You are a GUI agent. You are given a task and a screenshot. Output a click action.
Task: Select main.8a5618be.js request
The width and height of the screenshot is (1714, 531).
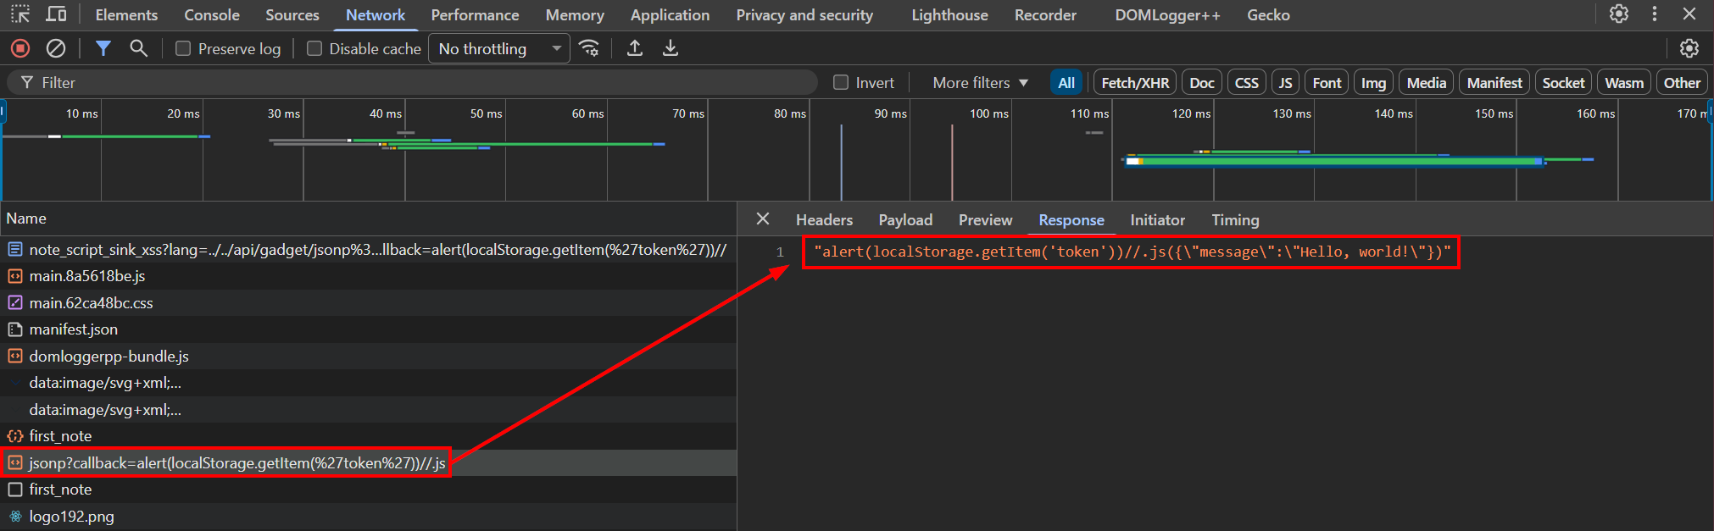click(x=368, y=276)
